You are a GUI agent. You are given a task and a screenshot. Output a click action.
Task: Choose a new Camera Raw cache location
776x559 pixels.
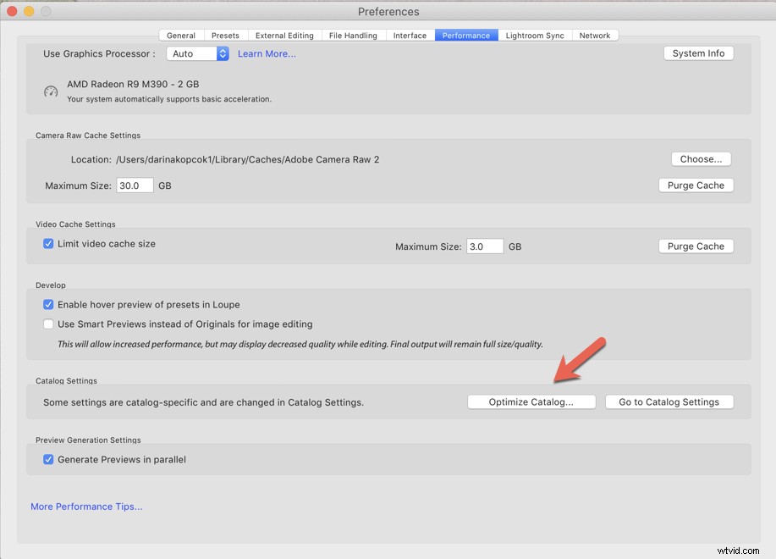click(x=701, y=158)
